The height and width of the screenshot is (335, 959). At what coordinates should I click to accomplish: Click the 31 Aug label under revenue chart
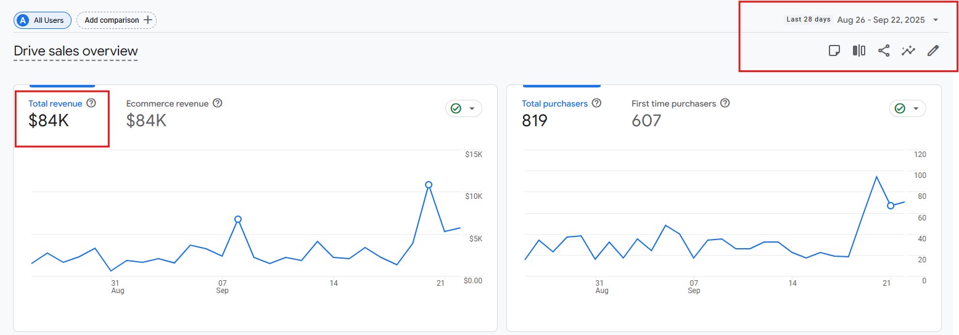[x=117, y=286]
